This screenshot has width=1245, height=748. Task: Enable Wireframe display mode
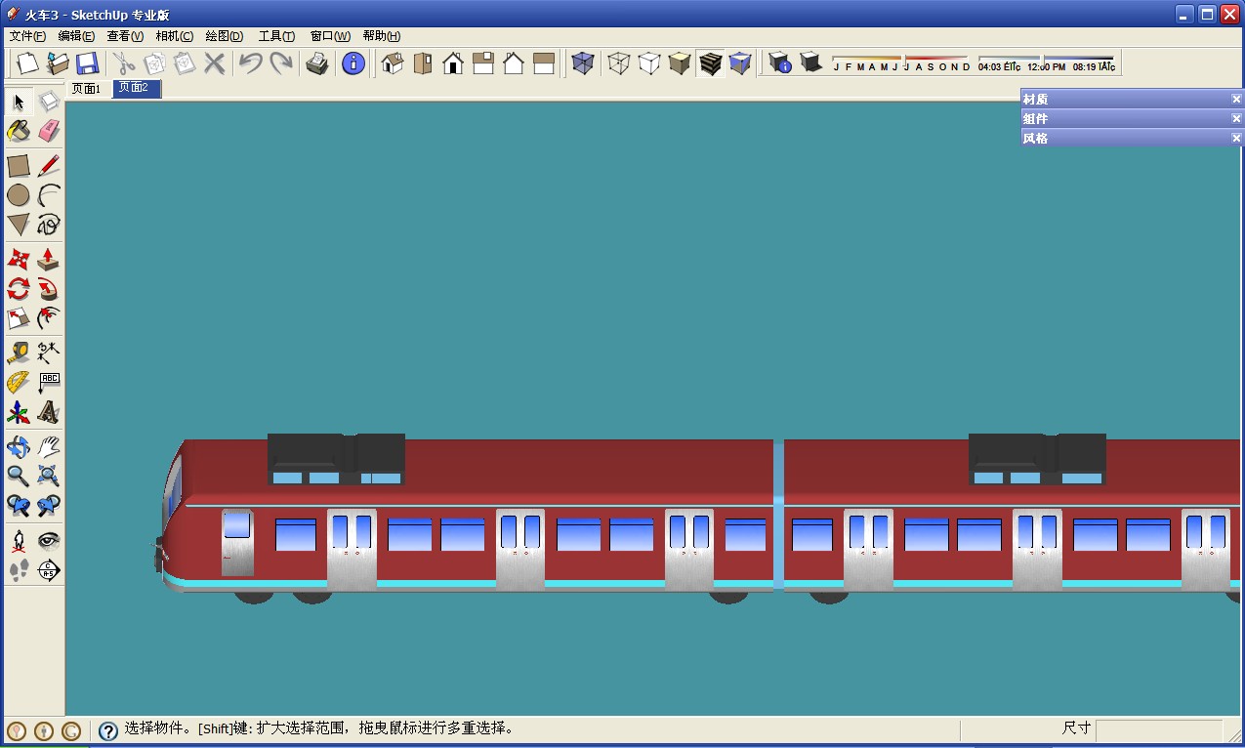point(618,63)
